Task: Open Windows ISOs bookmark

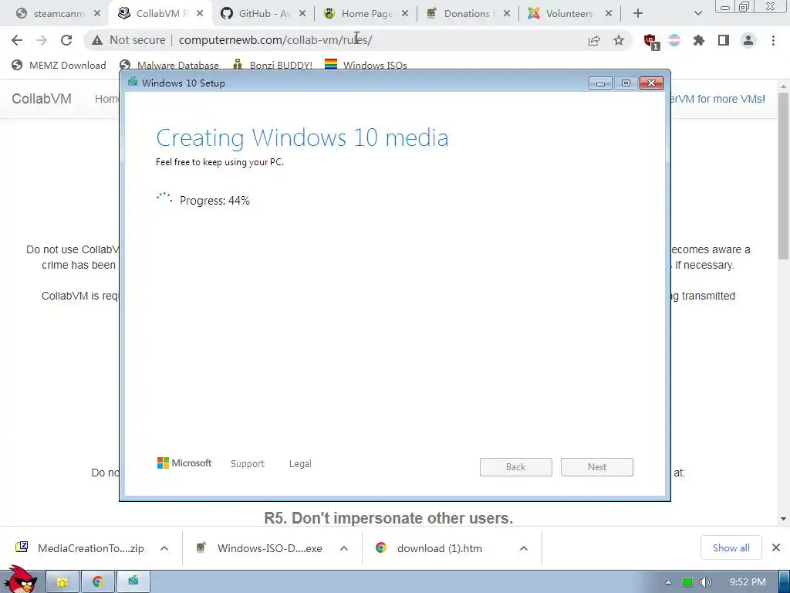Action: [366, 65]
